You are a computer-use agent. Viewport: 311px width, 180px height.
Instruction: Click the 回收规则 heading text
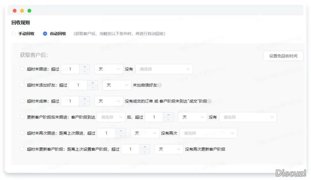21,23
